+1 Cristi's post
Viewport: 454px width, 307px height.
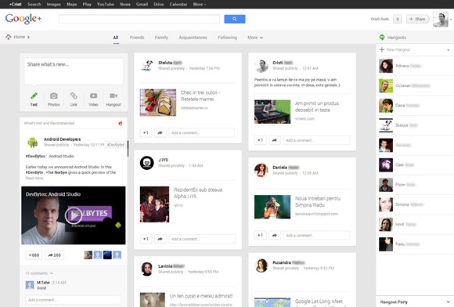[x=260, y=140]
